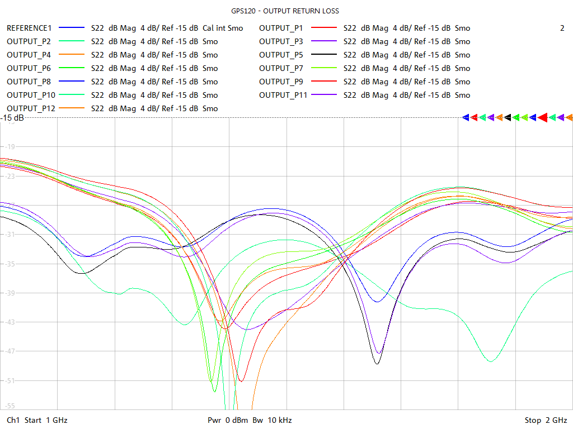Click the -15 dB reference level label

coord(12,118)
